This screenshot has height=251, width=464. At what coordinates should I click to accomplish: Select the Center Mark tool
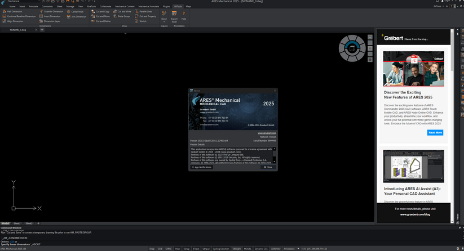coord(75,12)
